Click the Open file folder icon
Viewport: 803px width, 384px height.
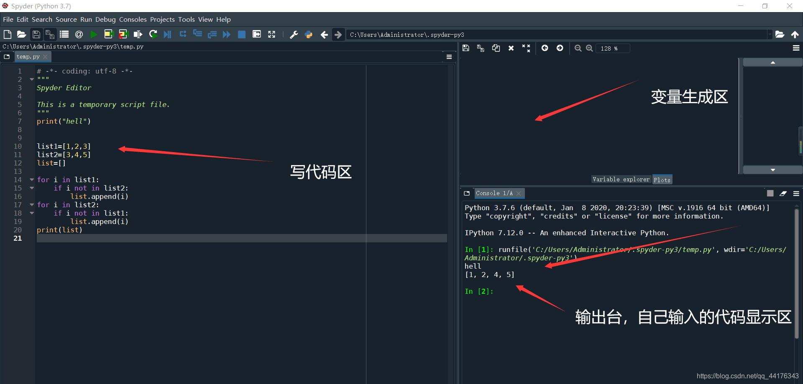pyautogui.click(x=21, y=34)
